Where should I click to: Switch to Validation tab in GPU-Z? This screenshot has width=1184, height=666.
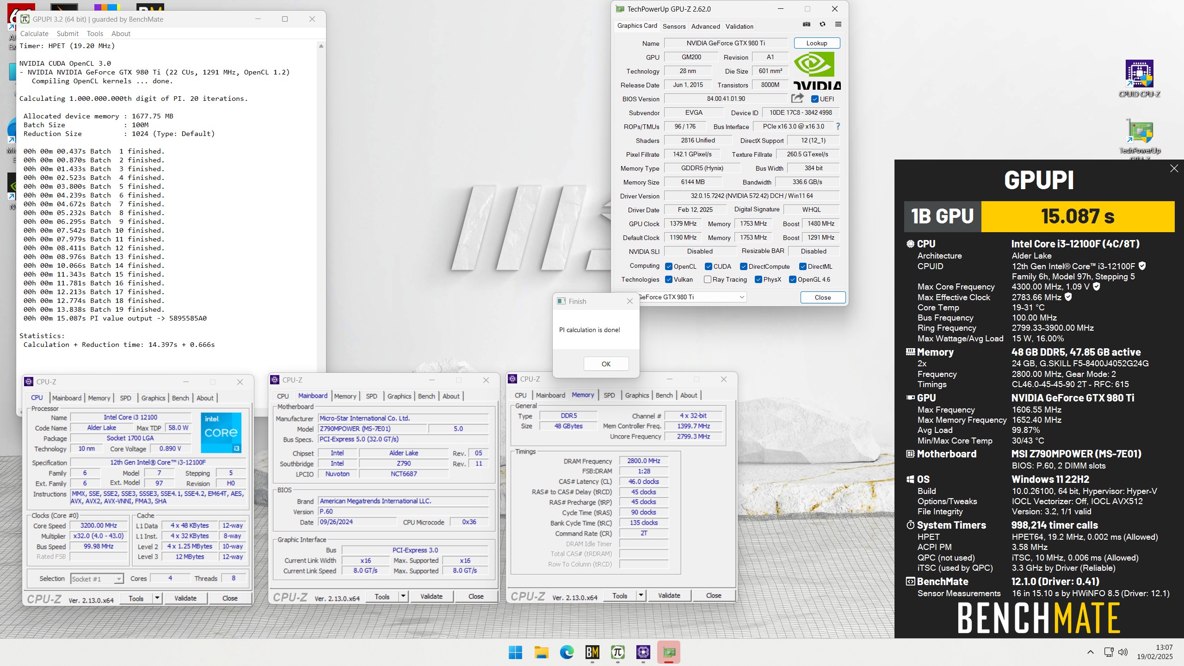tap(739, 26)
